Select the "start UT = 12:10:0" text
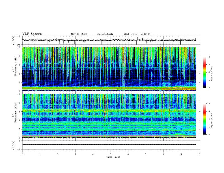This screenshot has height=173, width=224. pos(137,34)
